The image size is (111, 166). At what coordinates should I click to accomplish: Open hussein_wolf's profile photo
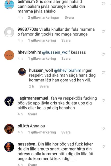pyautogui.click(x=22, y=72)
